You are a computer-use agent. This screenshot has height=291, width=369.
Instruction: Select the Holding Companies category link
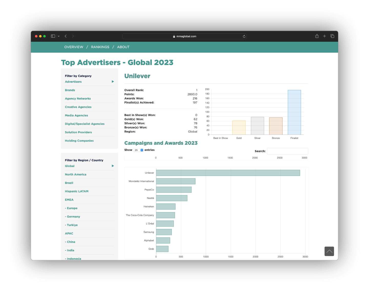pyautogui.click(x=79, y=141)
